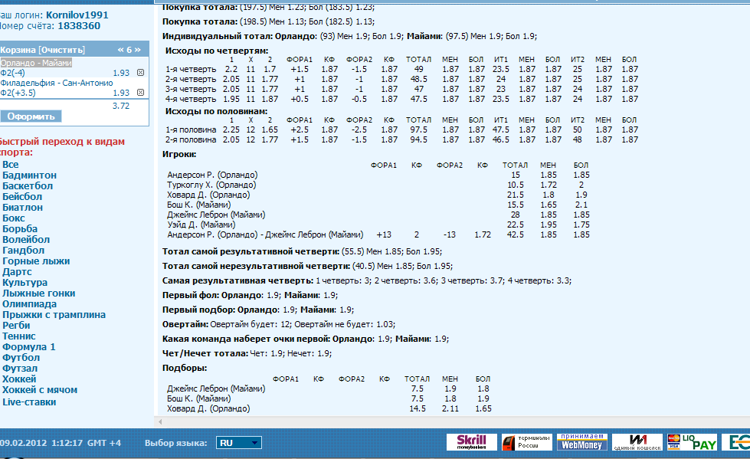Click the horizontal scrollbar left arrow
The width and height of the screenshot is (750, 459).
[x=160, y=421]
